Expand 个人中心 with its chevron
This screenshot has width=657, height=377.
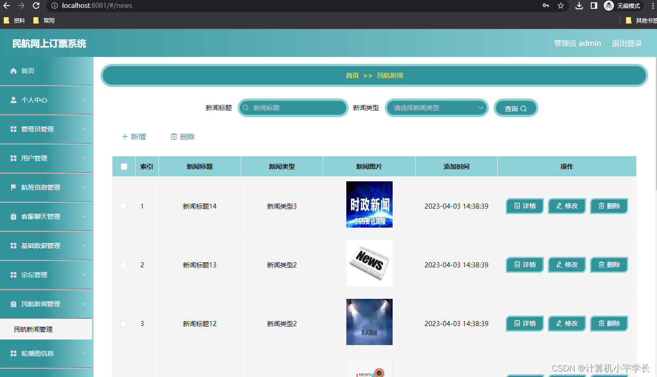pos(84,100)
